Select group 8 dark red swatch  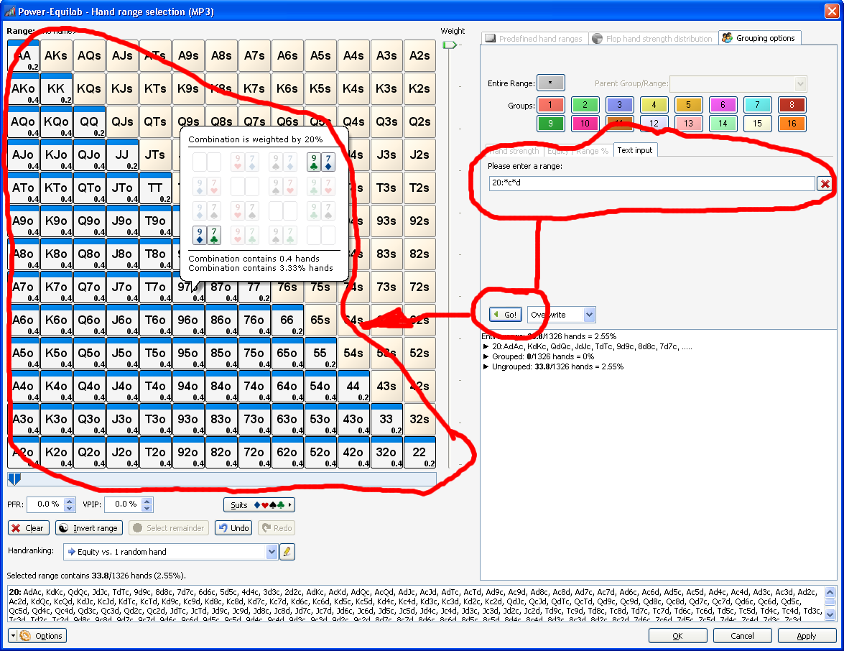[792, 105]
